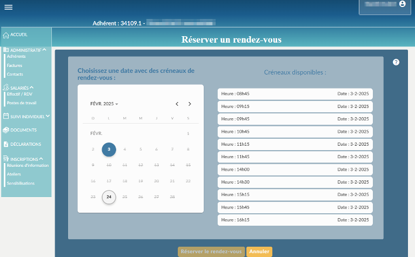Select the 16h15 time slot
415x257 pixels.
pyautogui.click(x=294, y=220)
